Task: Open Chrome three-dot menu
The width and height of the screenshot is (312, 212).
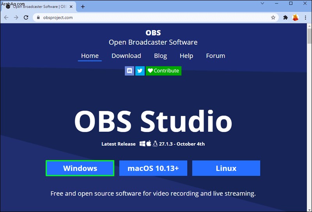Action: coord(305,18)
